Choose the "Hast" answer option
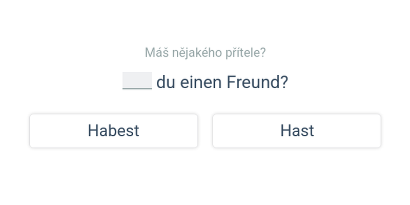Viewport: 410px width, 205px height. point(297,131)
